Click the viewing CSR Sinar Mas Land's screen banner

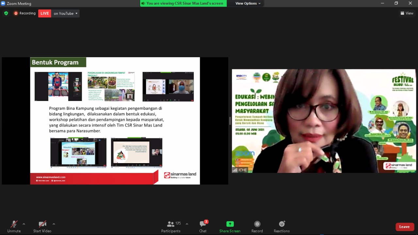point(183,3)
